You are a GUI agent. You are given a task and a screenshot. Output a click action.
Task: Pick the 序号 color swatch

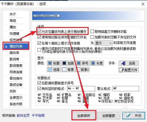83,63
